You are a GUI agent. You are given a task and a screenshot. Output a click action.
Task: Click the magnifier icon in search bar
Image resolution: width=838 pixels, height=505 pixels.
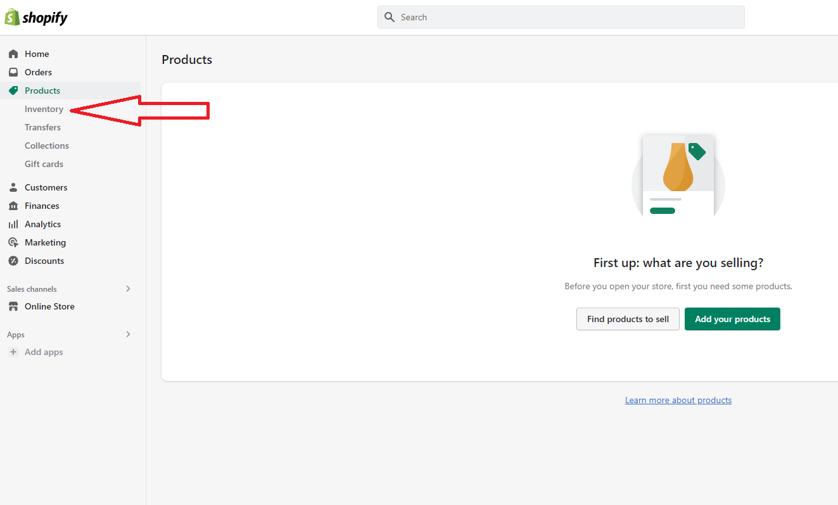tap(390, 17)
